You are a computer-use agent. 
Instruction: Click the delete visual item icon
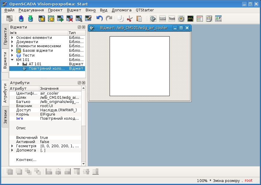coord(70,19)
